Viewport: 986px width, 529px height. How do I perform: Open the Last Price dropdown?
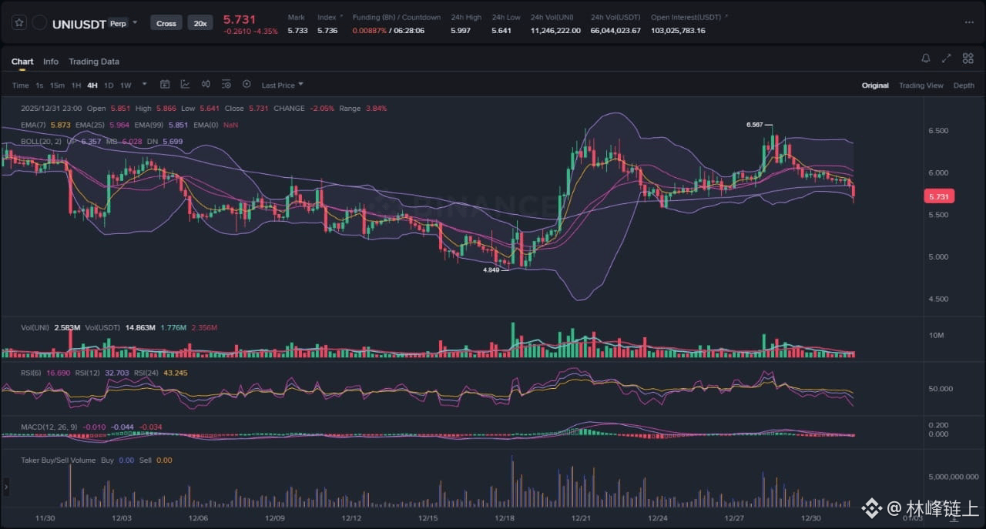pos(283,85)
